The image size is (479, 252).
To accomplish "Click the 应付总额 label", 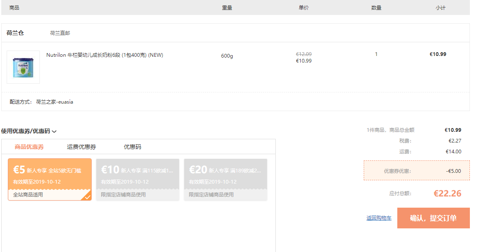I will [x=400, y=194].
